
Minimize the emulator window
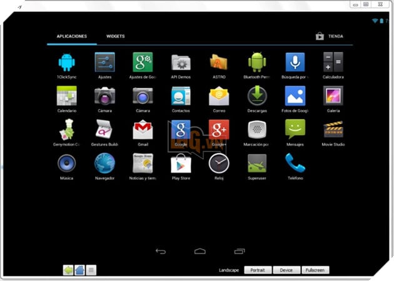tap(356, 4)
